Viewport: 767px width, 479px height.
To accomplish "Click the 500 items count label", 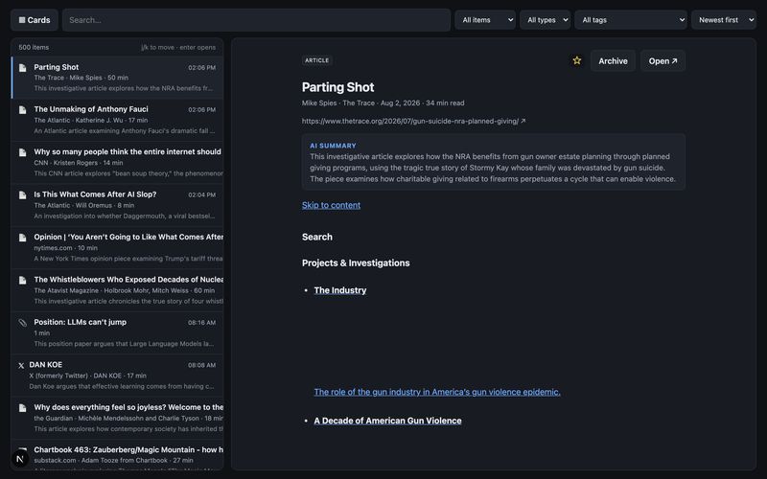I will [x=34, y=47].
